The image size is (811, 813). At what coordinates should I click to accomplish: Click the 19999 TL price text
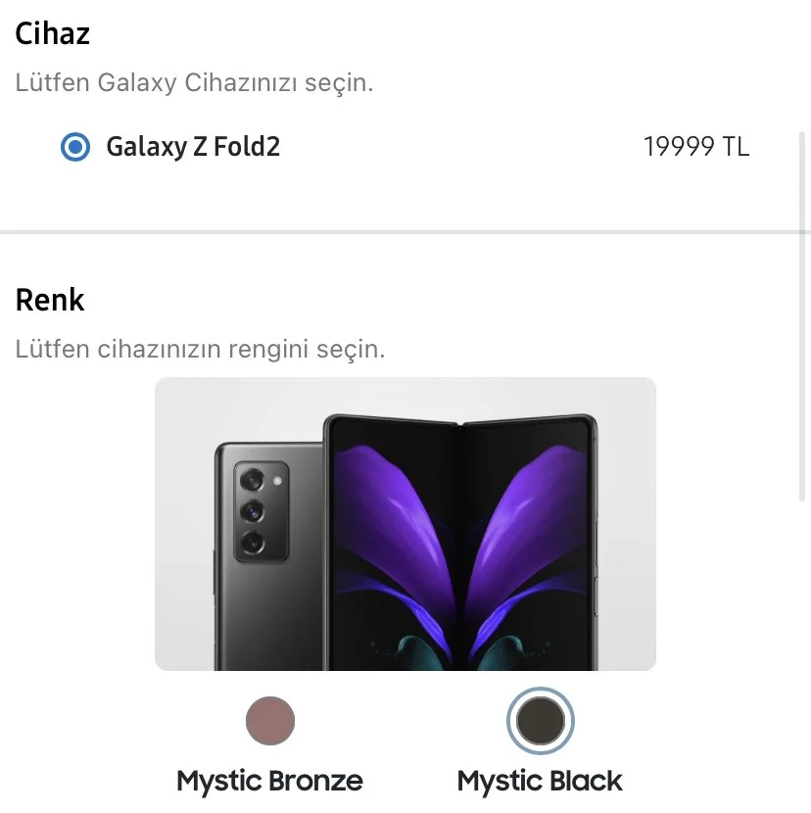(x=697, y=148)
